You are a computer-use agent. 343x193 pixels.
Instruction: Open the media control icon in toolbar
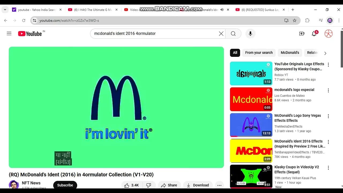(x=321, y=20)
